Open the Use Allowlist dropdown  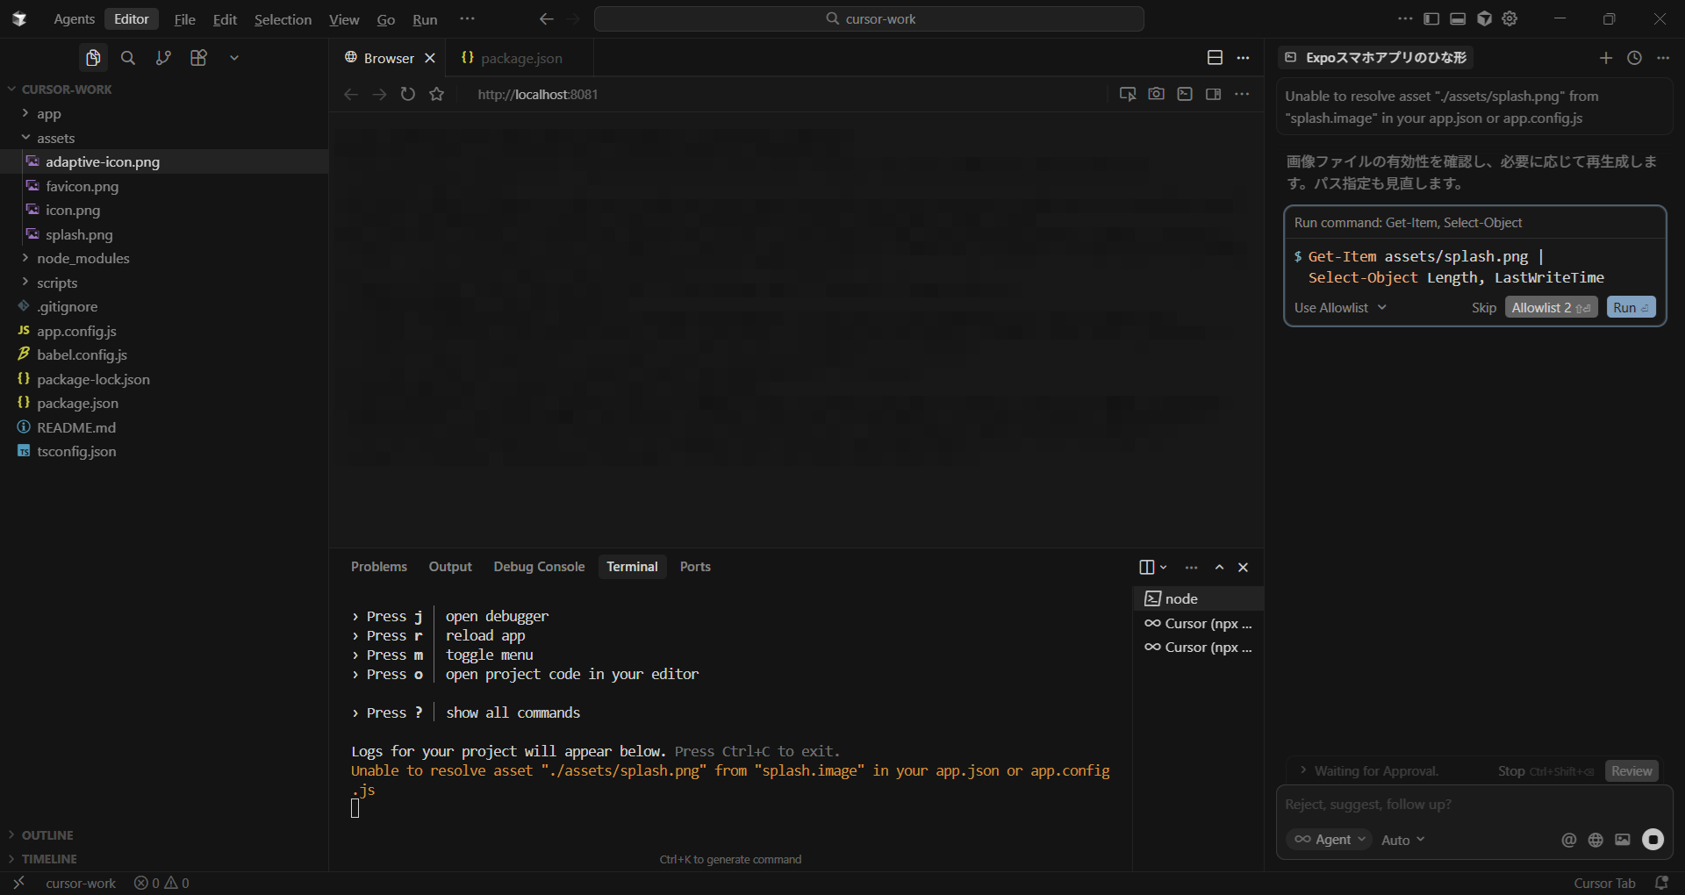pos(1340,308)
